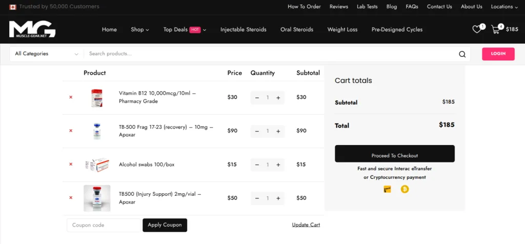Image resolution: width=525 pixels, height=244 pixels.
Task: Click Alcohol swabs quantity field
Action: [x=268, y=165]
